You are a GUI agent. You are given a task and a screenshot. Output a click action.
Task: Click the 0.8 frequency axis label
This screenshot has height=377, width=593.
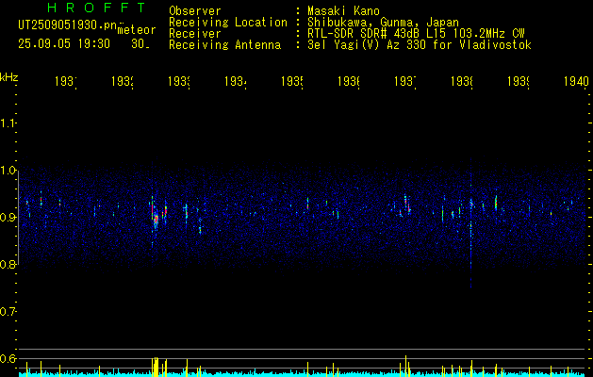pos(8,264)
